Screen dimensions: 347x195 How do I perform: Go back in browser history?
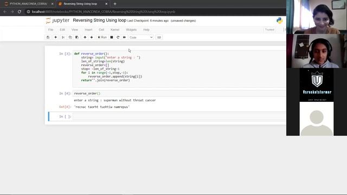pos(5,12)
